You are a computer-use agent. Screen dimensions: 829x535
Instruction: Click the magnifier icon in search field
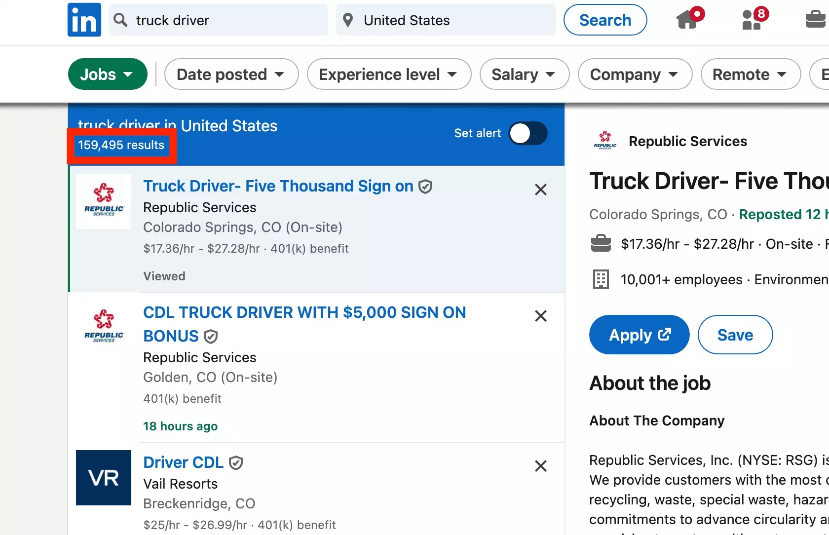[120, 20]
